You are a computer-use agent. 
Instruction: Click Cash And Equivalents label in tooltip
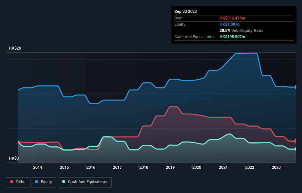[x=194, y=37]
